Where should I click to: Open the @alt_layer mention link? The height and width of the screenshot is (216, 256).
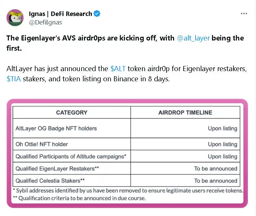(x=193, y=38)
